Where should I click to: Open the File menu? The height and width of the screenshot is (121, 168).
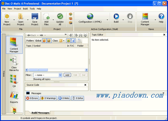(x=4, y=9)
